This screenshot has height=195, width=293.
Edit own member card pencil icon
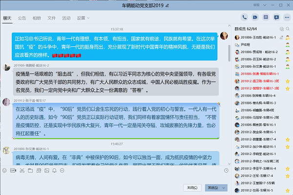281,38
